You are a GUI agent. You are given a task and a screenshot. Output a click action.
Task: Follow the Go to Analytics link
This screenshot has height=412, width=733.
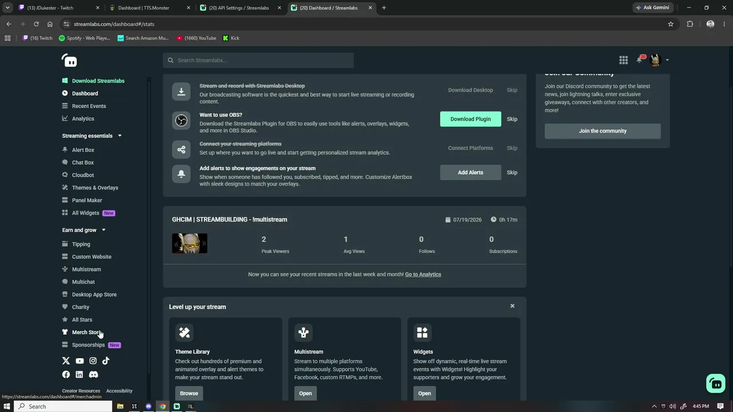[x=423, y=274]
